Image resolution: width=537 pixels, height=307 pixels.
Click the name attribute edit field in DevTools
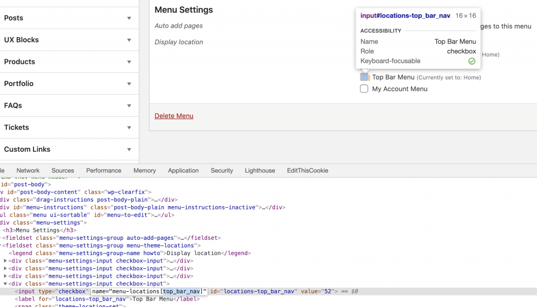click(149, 291)
